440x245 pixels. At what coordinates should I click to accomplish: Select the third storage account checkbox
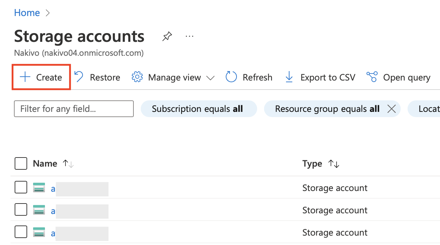click(21, 232)
